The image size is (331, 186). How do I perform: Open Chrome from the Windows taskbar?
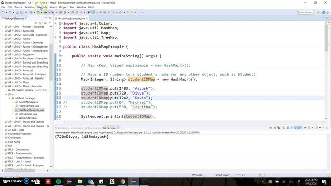[x=123, y=181]
